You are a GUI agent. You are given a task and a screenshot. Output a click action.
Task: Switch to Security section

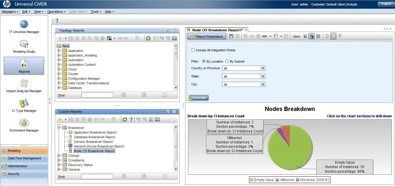coord(24,174)
